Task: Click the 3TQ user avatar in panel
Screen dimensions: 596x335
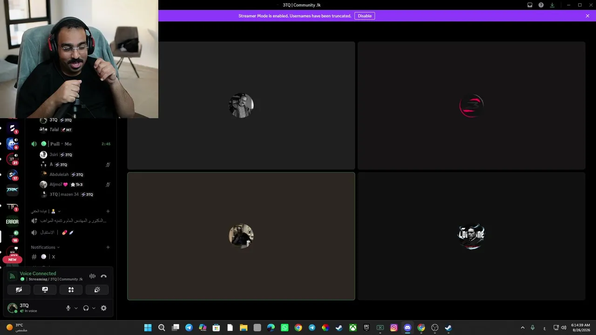Action: coord(13,308)
